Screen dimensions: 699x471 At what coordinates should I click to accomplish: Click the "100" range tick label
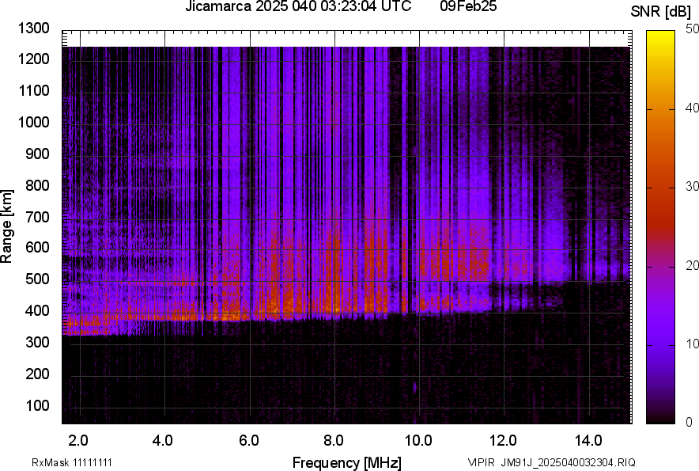38,405
